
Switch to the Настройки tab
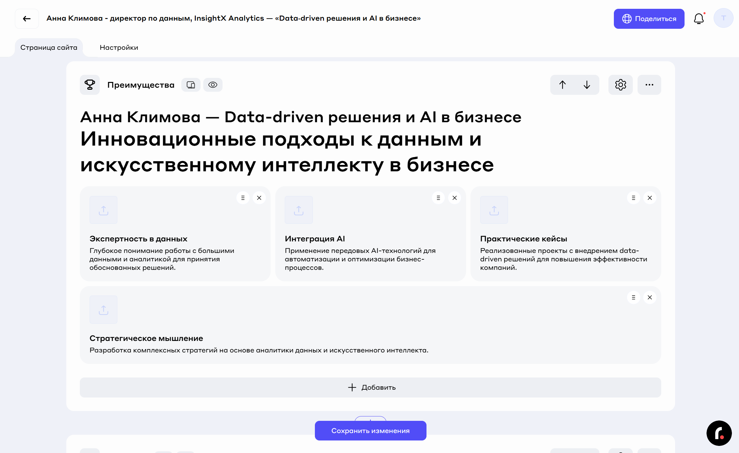(119, 47)
